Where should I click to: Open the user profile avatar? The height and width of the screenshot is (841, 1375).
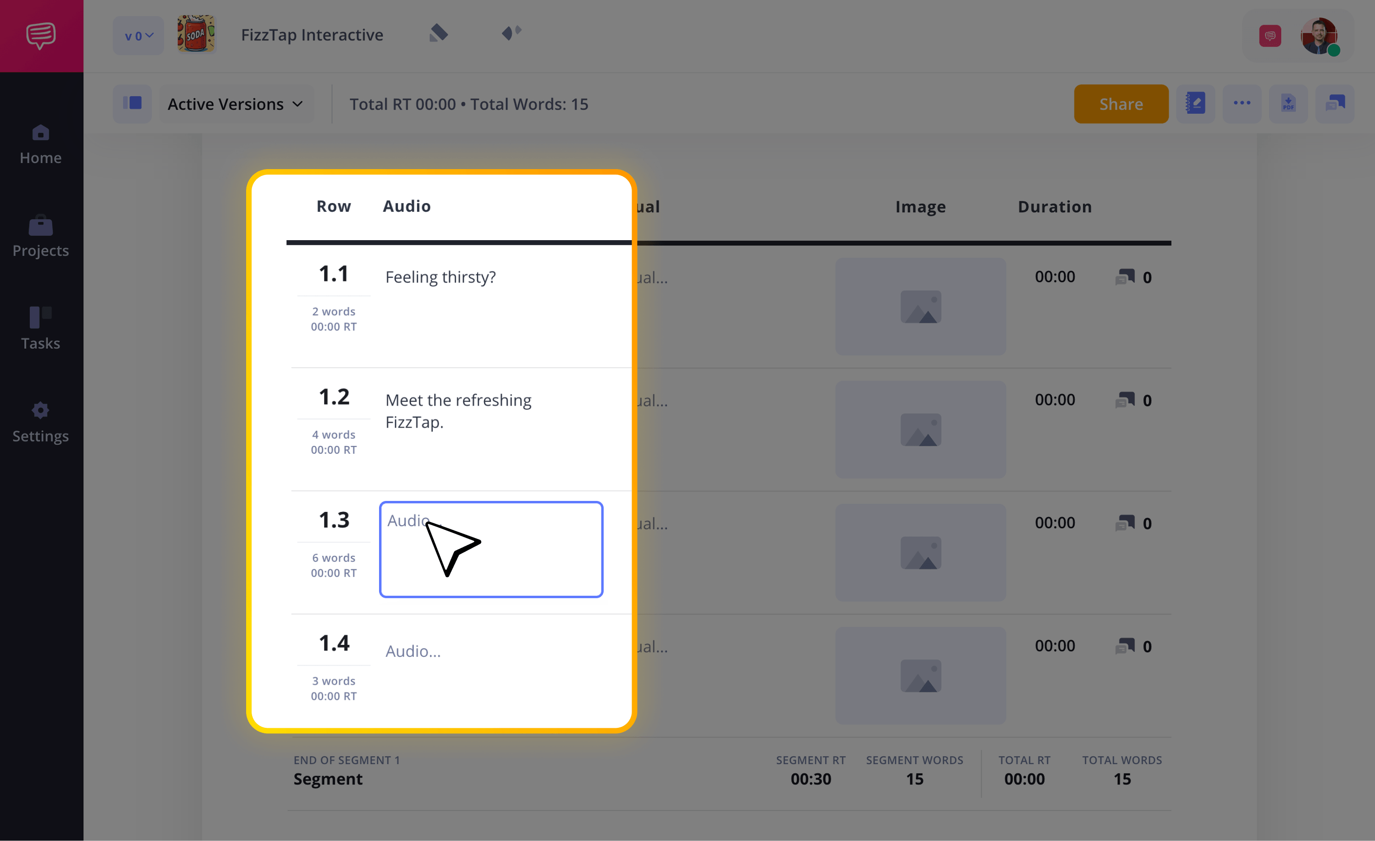click(x=1319, y=36)
